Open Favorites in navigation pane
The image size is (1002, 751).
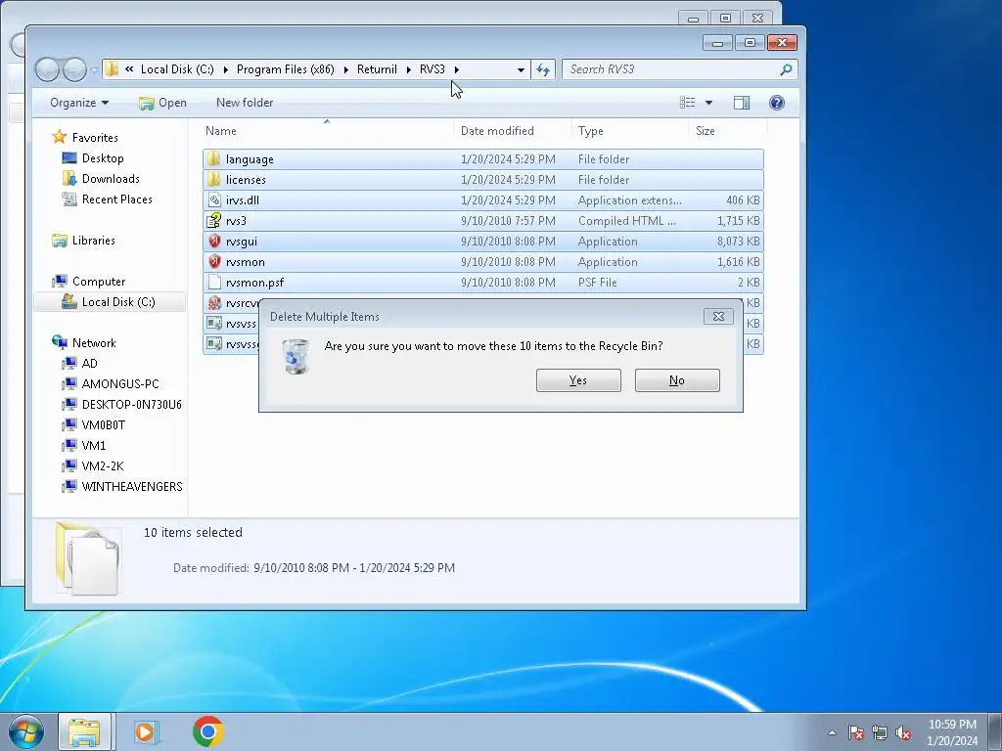coord(95,137)
